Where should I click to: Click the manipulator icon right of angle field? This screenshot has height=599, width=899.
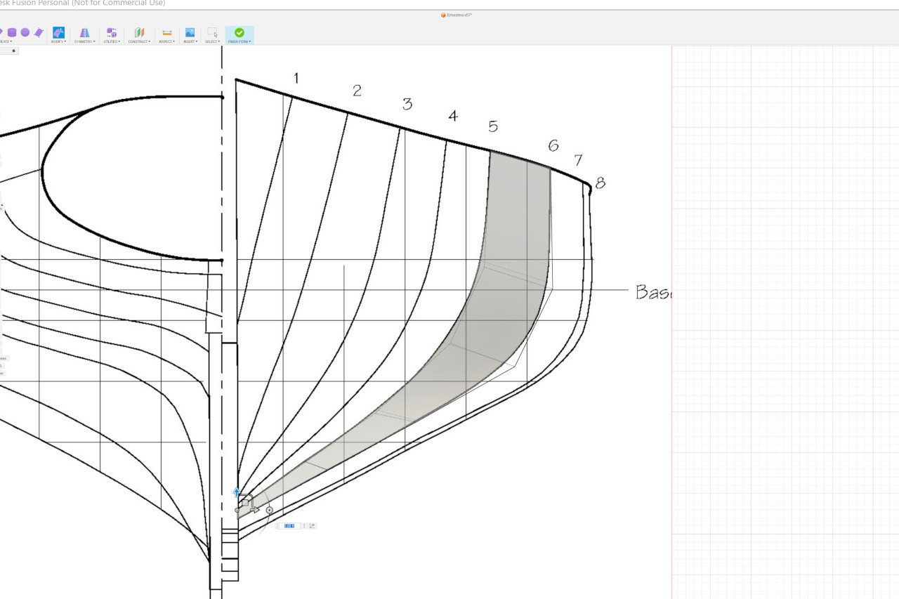[x=313, y=526]
